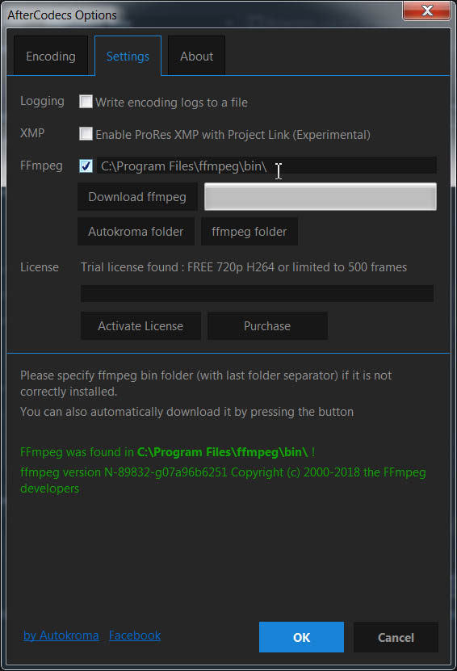Click the green ffmpeg version N-89832 text
The width and height of the screenshot is (457, 671).
[223, 480]
